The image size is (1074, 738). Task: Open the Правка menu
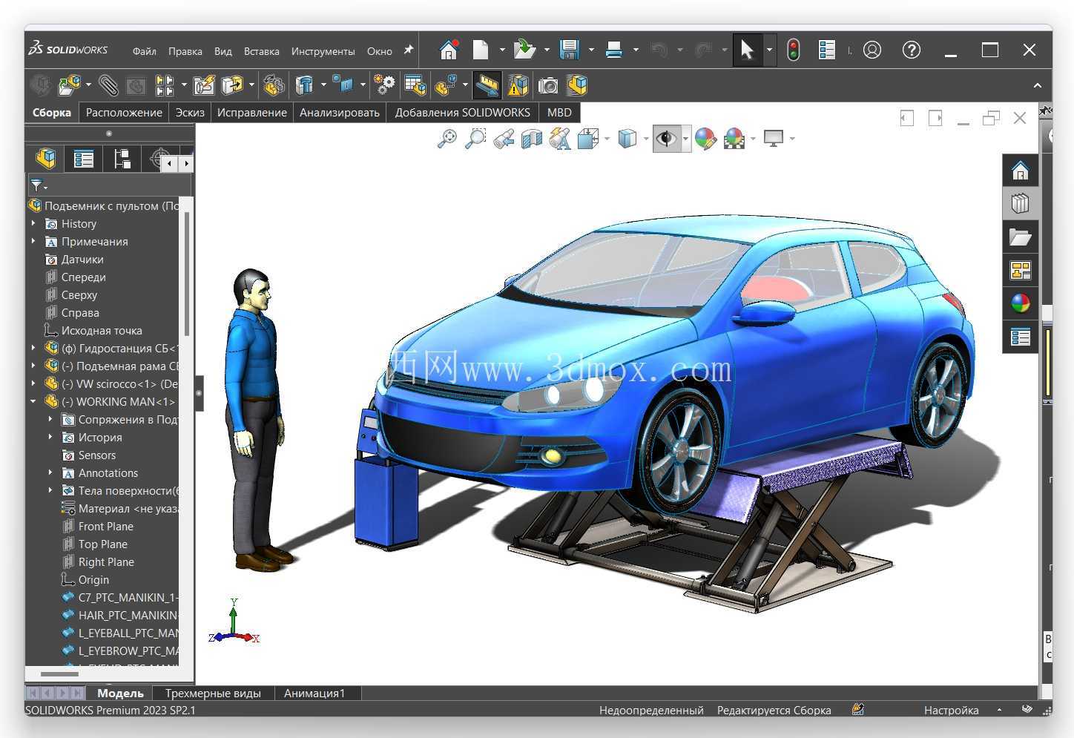coord(185,51)
